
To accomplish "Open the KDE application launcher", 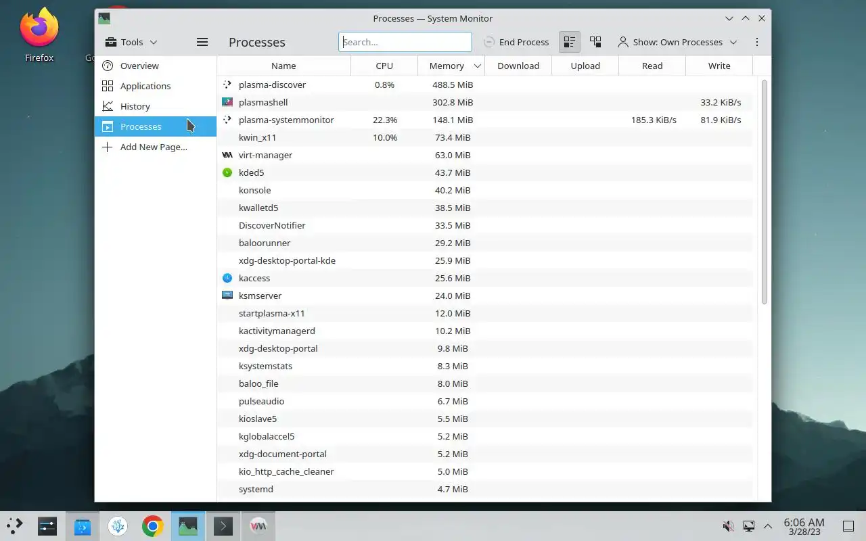I will [14, 525].
